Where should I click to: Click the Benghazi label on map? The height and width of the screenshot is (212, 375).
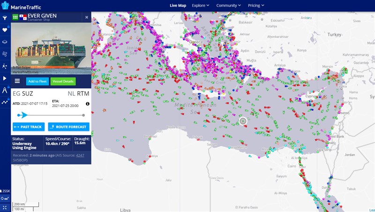150,136
